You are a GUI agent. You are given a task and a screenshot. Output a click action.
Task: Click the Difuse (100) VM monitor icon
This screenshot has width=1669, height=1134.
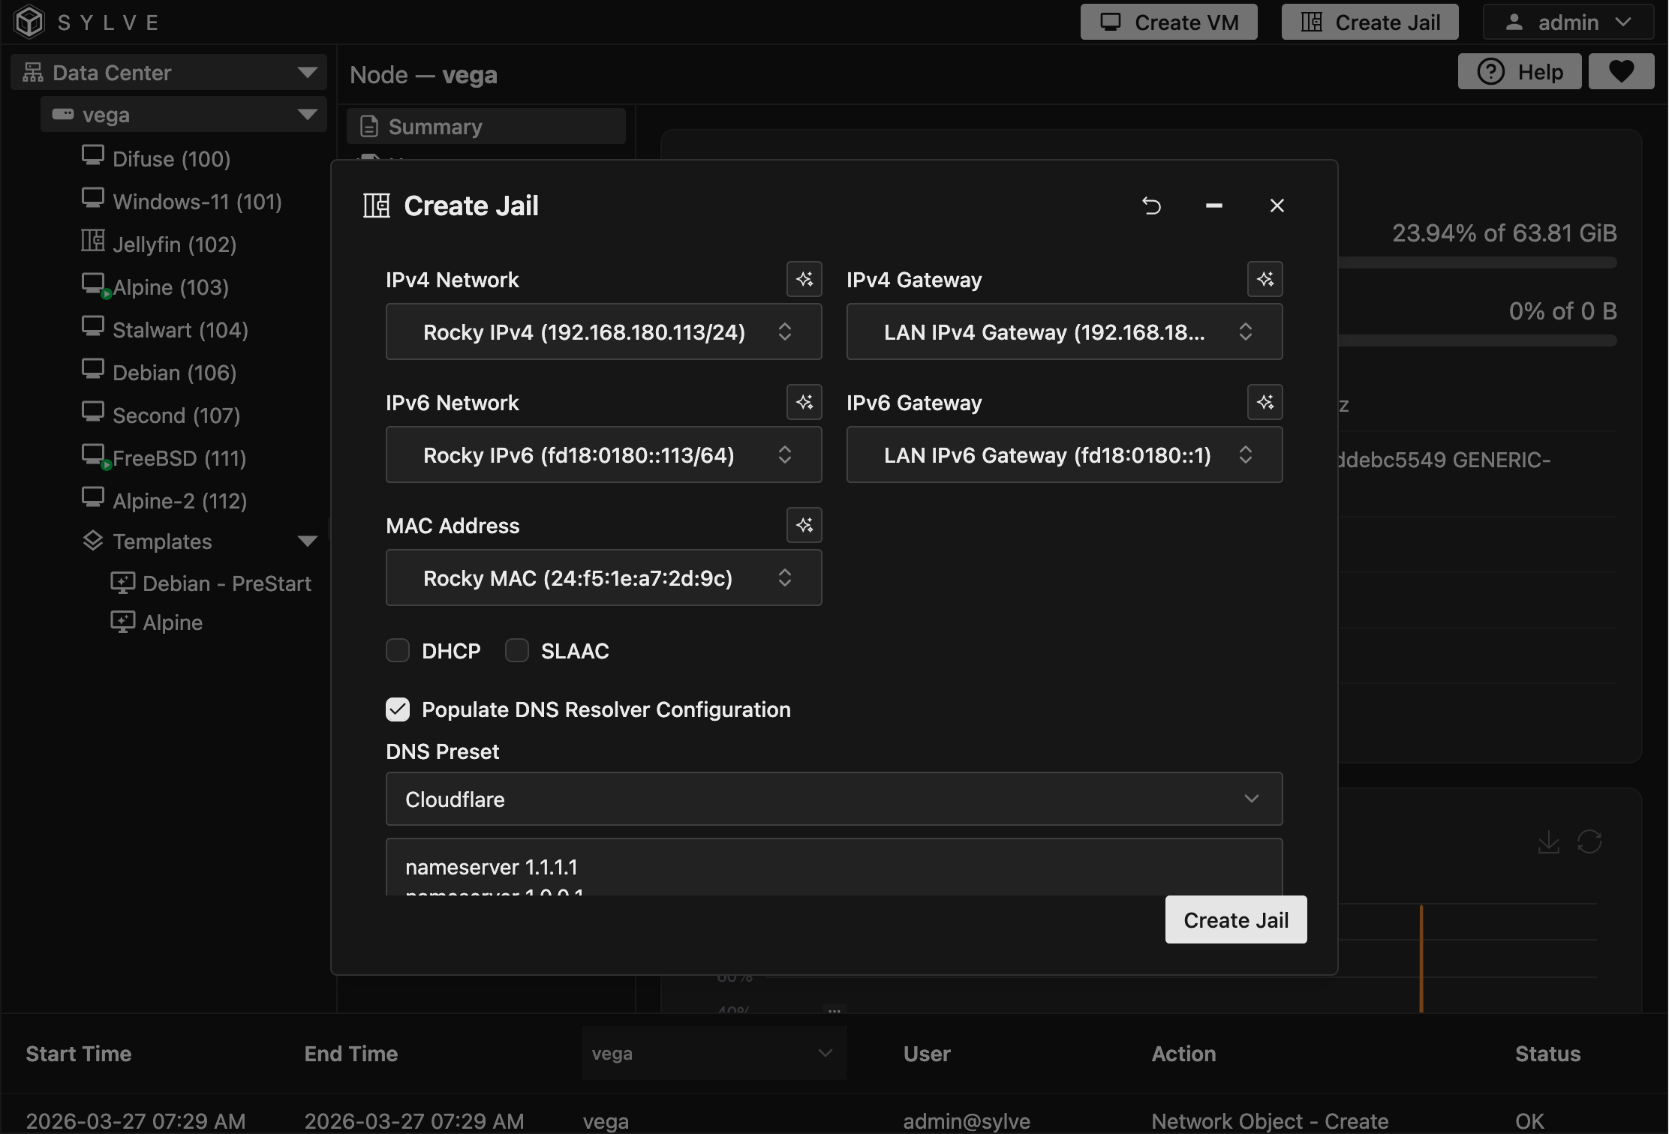click(93, 155)
